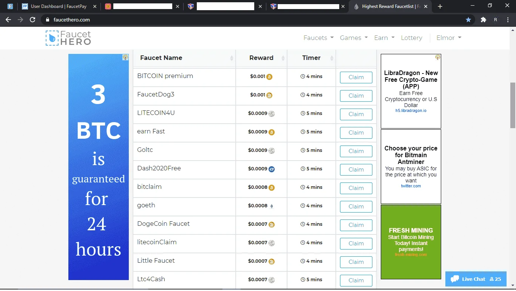Image resolution: width=516 pixels, height=291 pixels.
Task: Select the "Faucet Name" column header
Action: pos(161,58)
